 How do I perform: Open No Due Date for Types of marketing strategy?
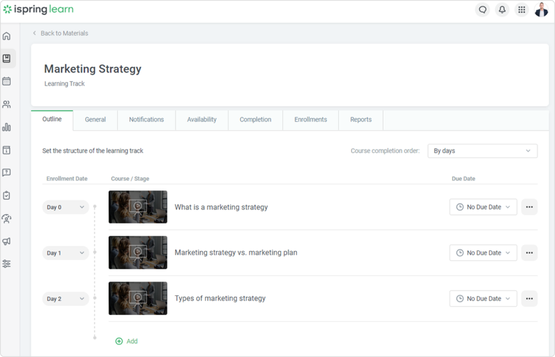483,299
